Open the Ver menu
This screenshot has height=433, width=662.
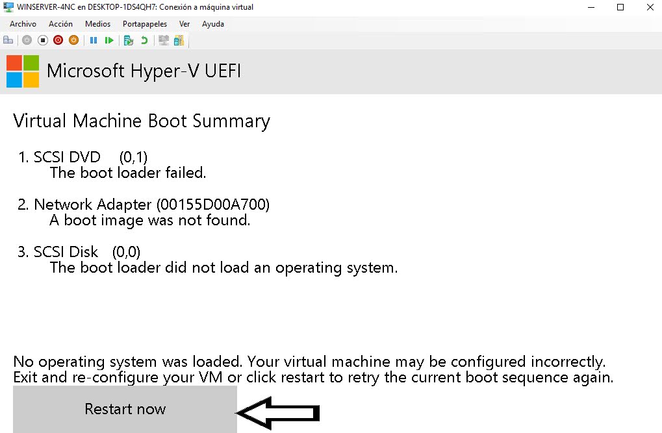pyautogui.click(x=185, y=24)
